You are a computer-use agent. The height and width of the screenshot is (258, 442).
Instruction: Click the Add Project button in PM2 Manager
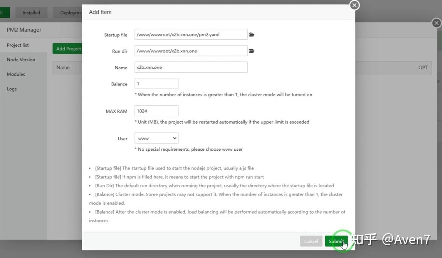(x=67, y=49)
